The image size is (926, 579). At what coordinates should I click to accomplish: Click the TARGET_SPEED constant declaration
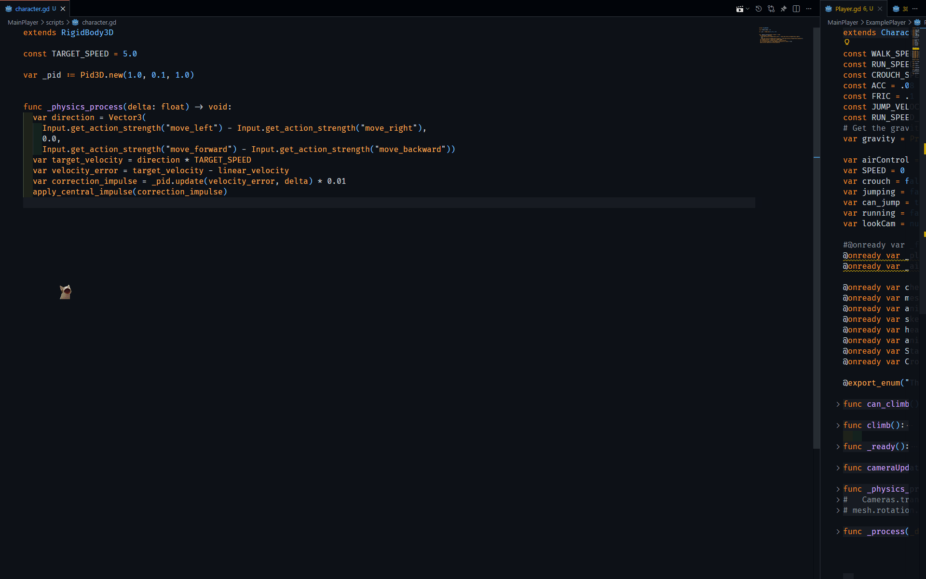pyautogui.click(x=80, y=54)
